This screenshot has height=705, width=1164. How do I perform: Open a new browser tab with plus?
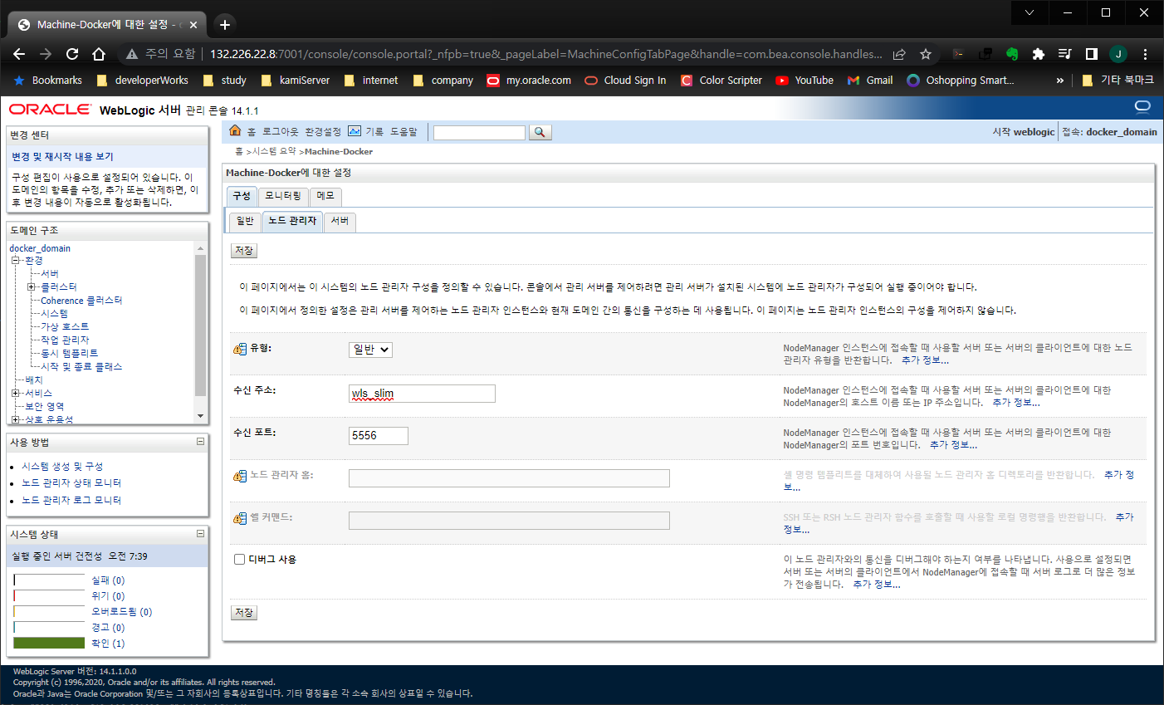225,24
